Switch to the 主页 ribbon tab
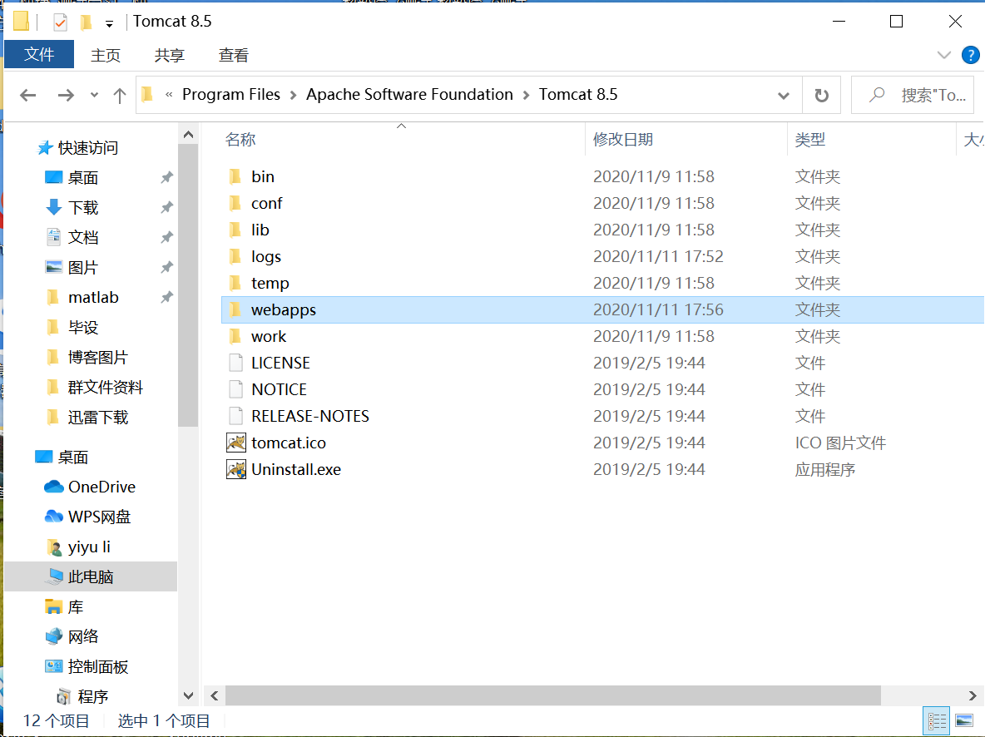Screen dimensions: 985x737 (105, 55)
